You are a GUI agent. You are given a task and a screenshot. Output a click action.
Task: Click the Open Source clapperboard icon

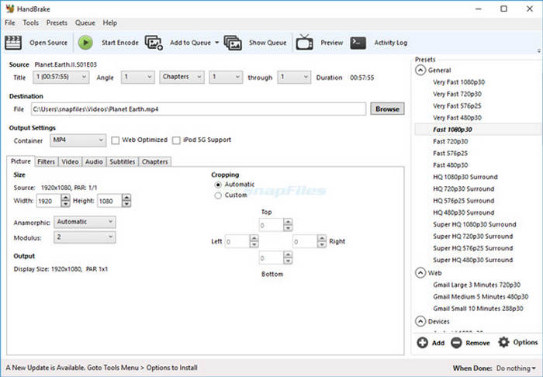[13, 43]
